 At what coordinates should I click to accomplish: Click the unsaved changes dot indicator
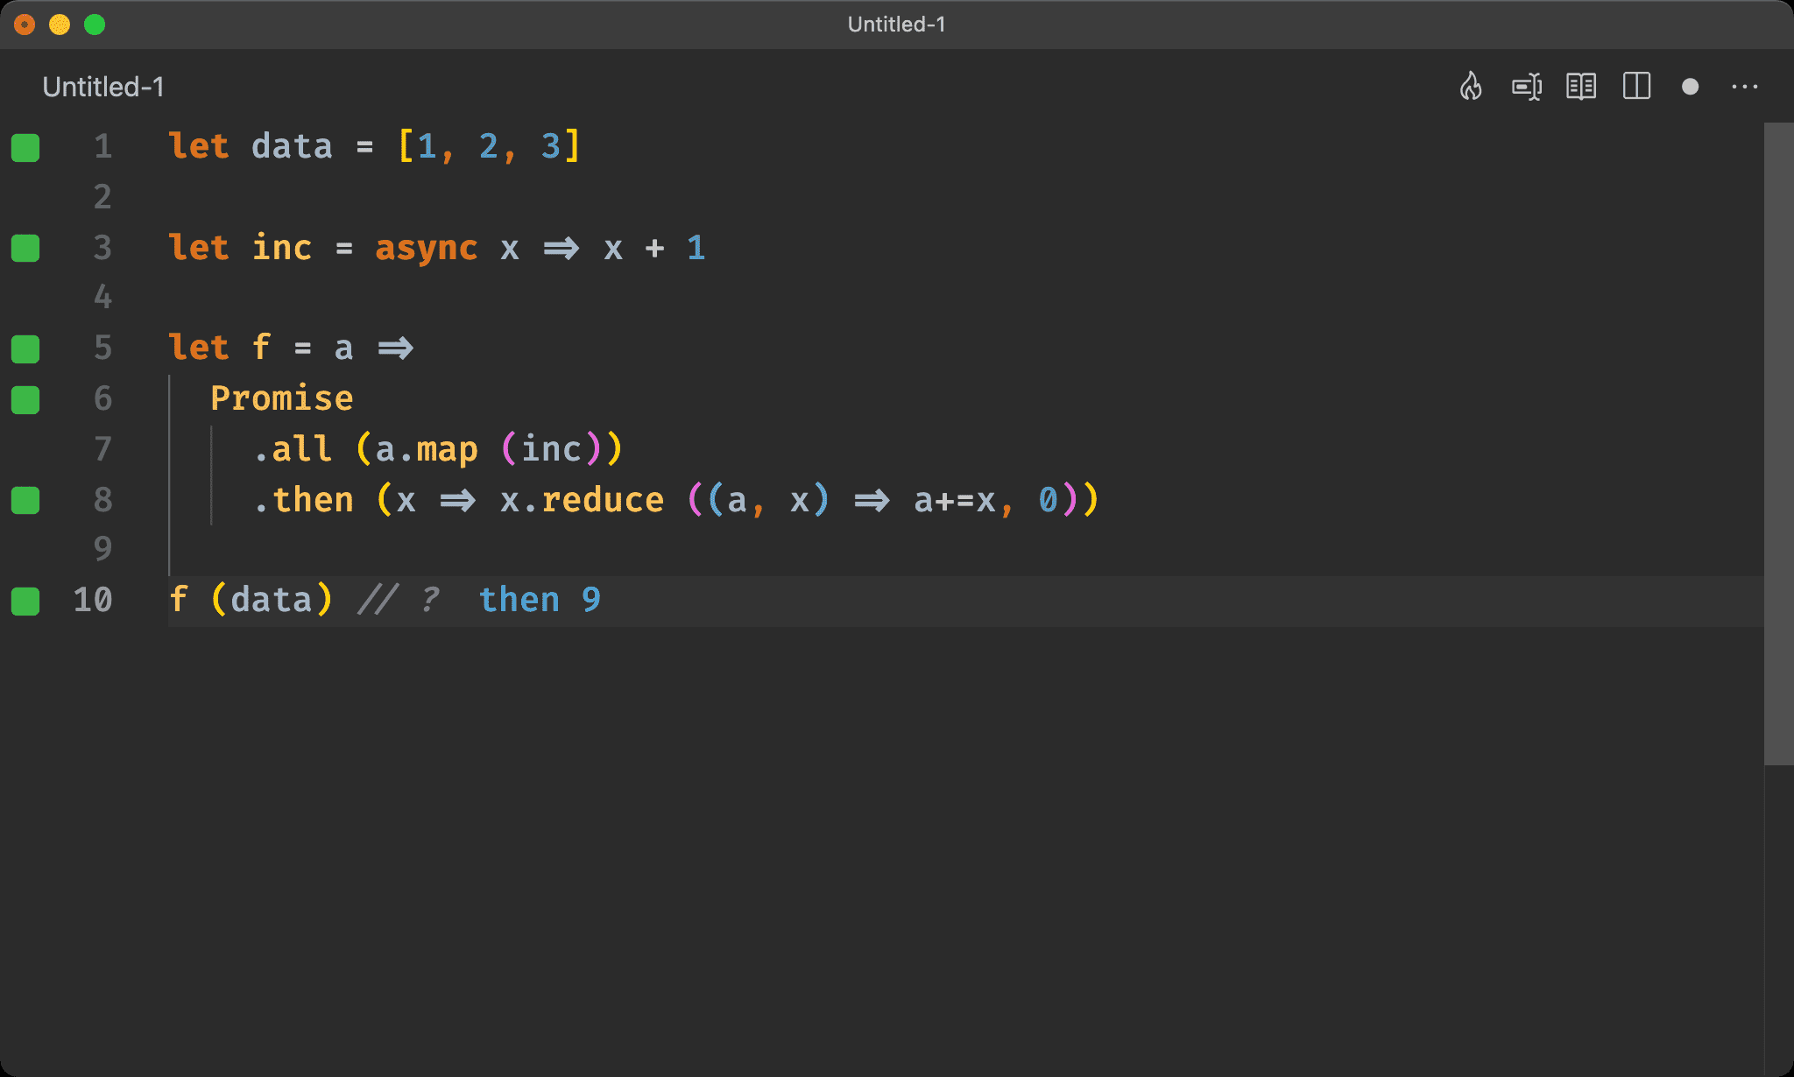click(x=1690, y=87)
